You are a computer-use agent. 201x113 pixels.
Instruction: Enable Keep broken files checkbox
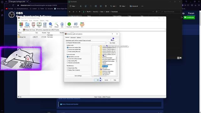click(x=68, y=68)
